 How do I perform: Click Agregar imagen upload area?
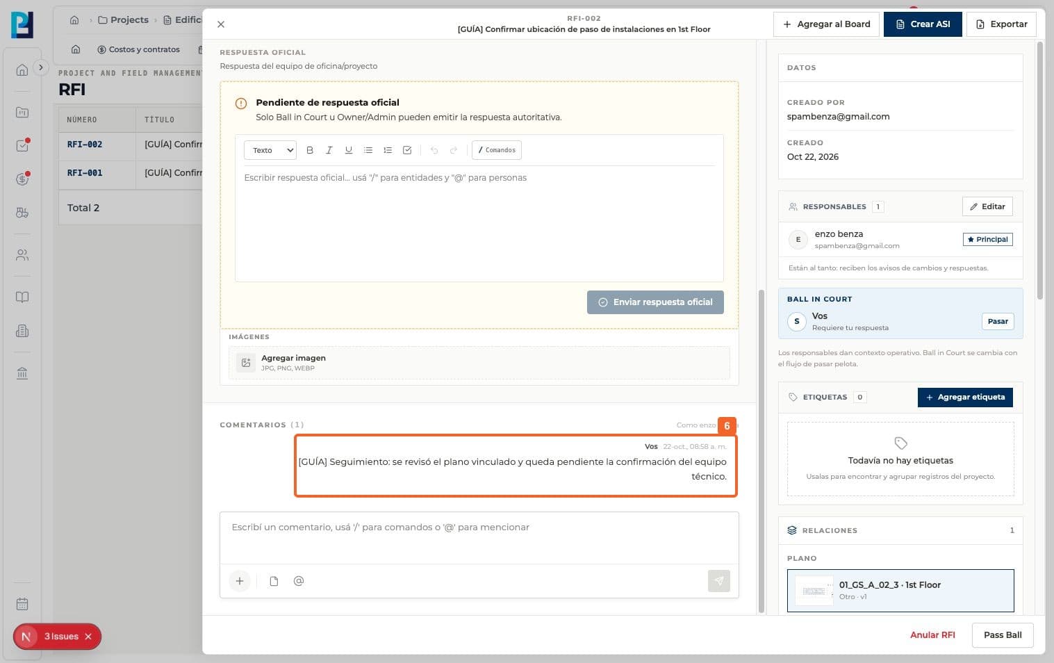(479, 363)
